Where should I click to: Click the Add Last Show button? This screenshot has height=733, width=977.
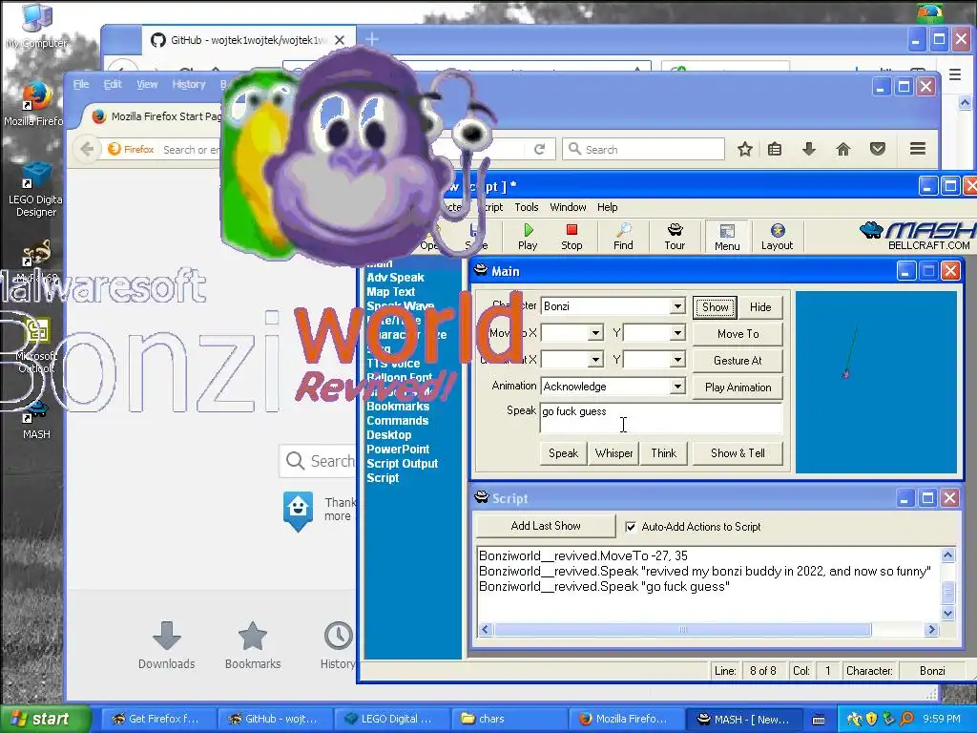tap(546, 526)
